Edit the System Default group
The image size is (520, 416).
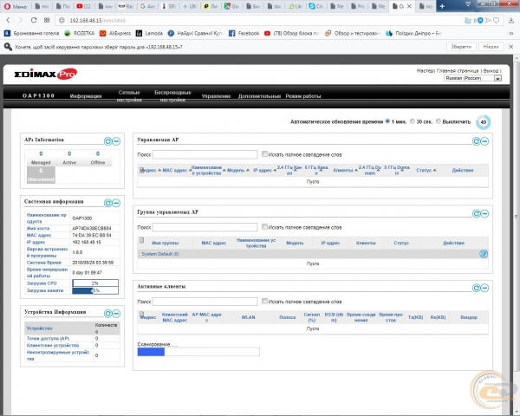pyautogui.click(x=484, y=254)
